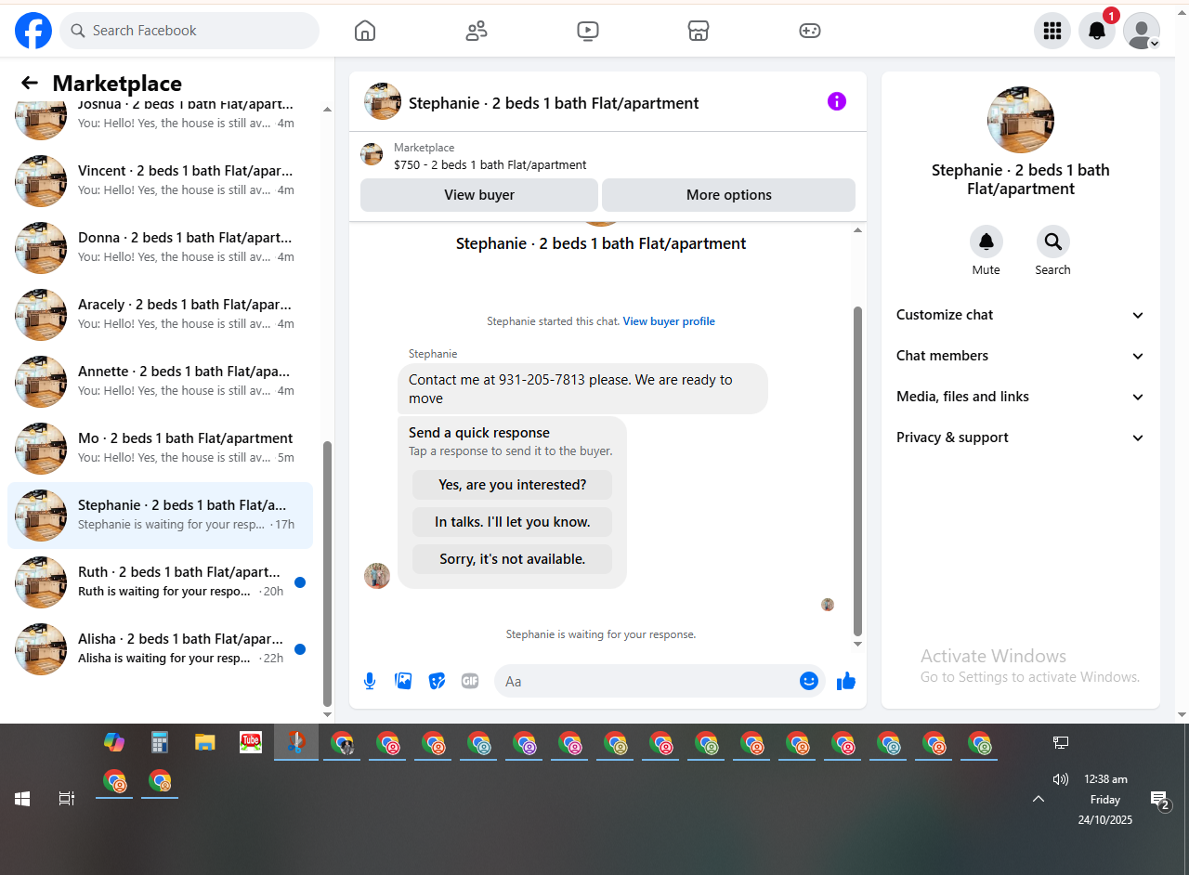Open the Marketplace storefront icon

[x=699, y=31]
